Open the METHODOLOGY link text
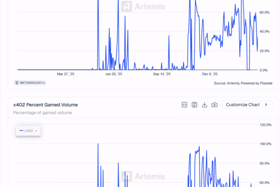This screenshot has height=187, width=280. tap(32, 83)
